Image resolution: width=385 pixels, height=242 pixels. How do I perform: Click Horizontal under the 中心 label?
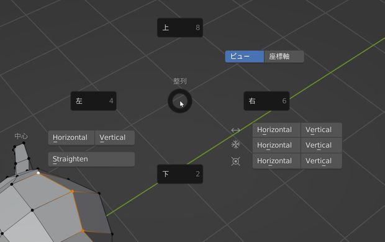click(x=71, y=138)
